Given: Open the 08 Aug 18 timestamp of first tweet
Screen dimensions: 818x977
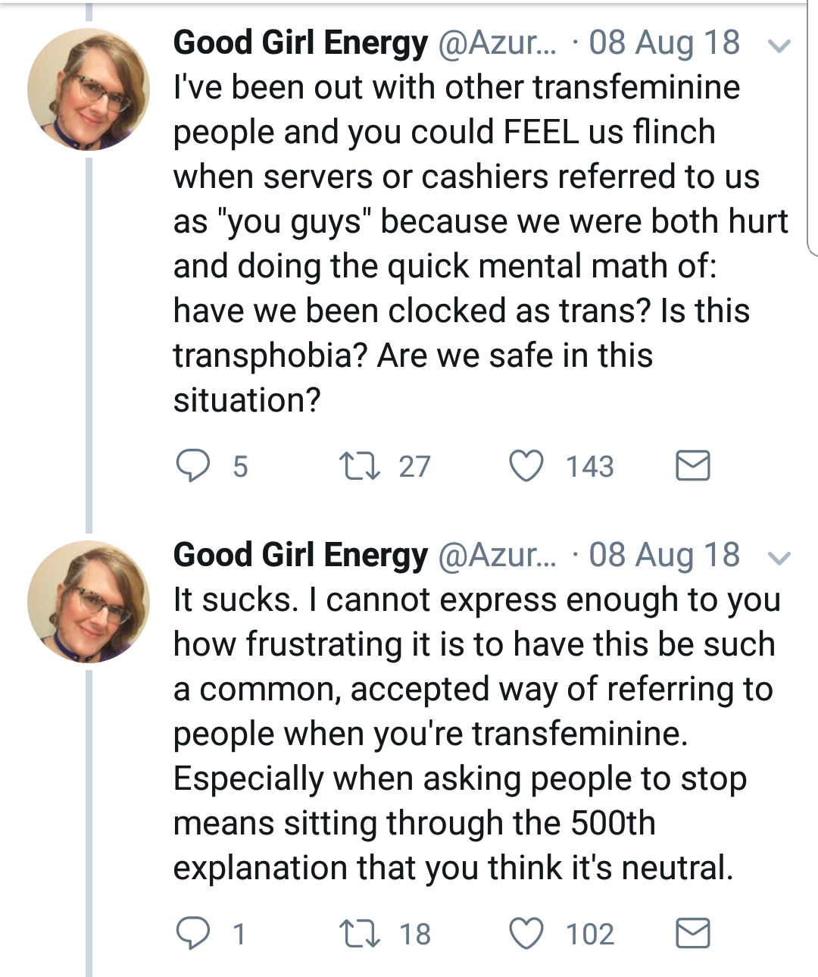Looking at the screenshot, I should pyautogui.click(x=664, y=42).
